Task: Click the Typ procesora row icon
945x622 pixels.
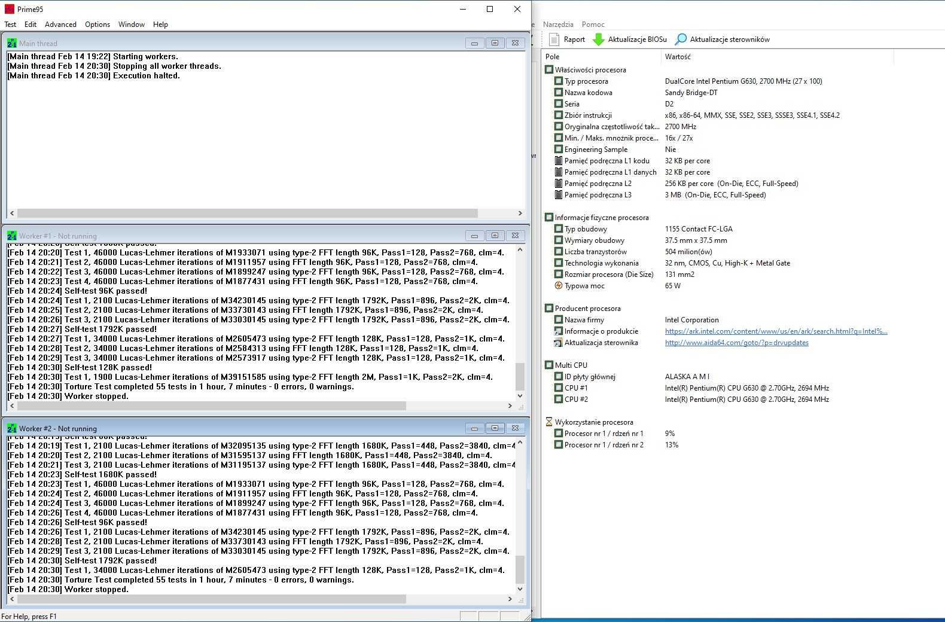Action: [558, 81]
